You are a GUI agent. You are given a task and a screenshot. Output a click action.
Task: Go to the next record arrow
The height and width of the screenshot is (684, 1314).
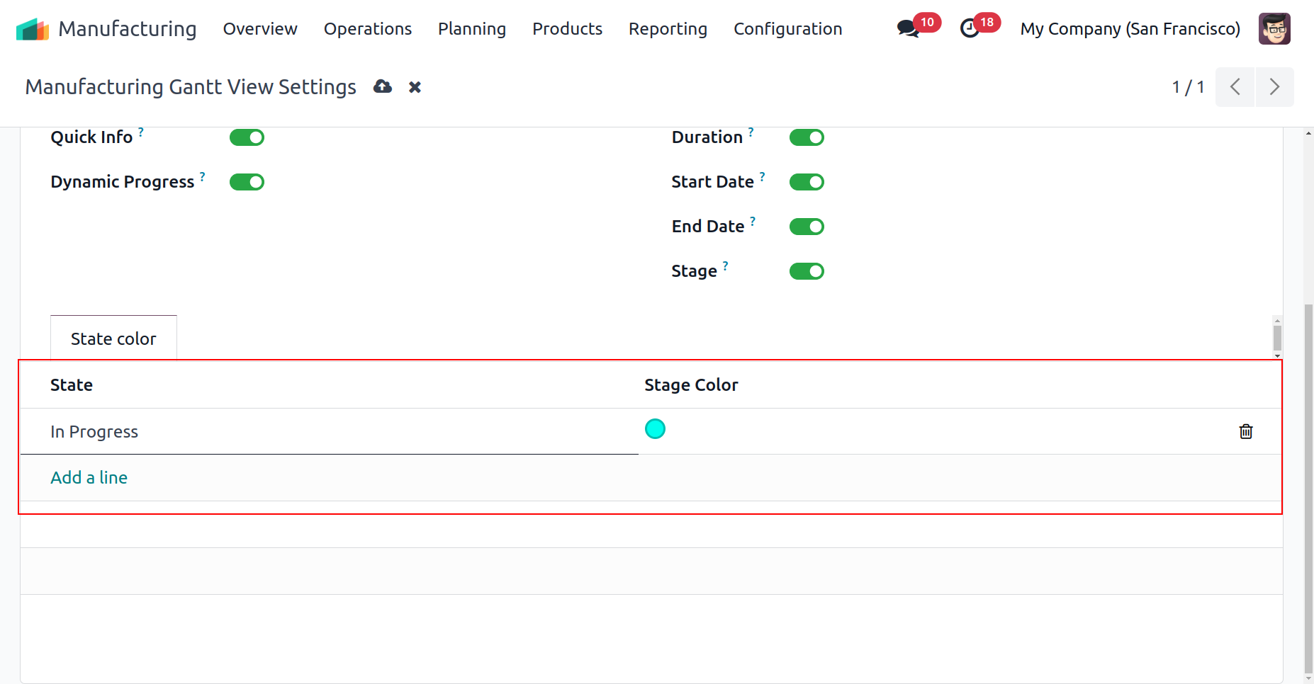[x=1274, y=87]
